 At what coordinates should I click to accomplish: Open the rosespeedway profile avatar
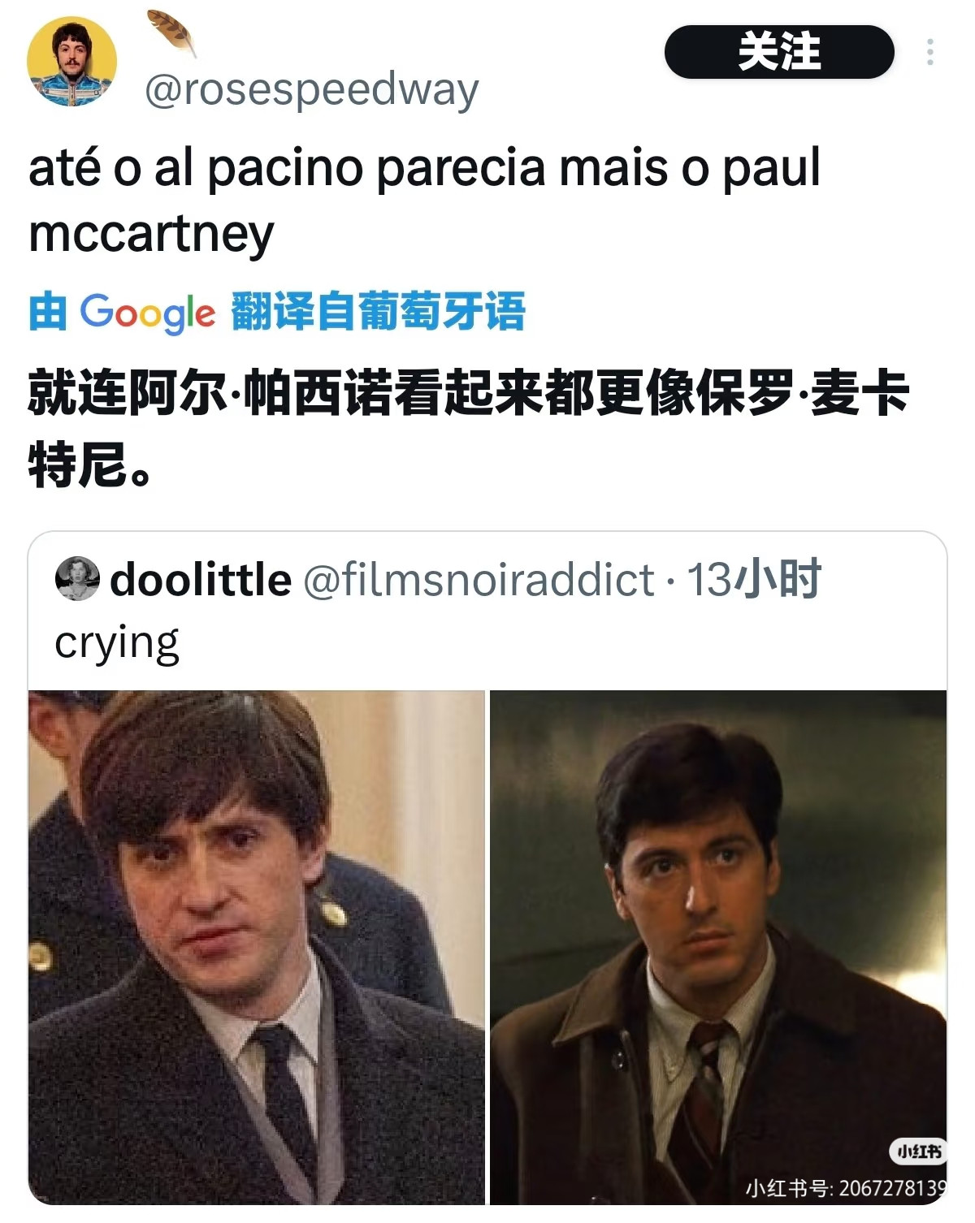click(x=71, y=62)
